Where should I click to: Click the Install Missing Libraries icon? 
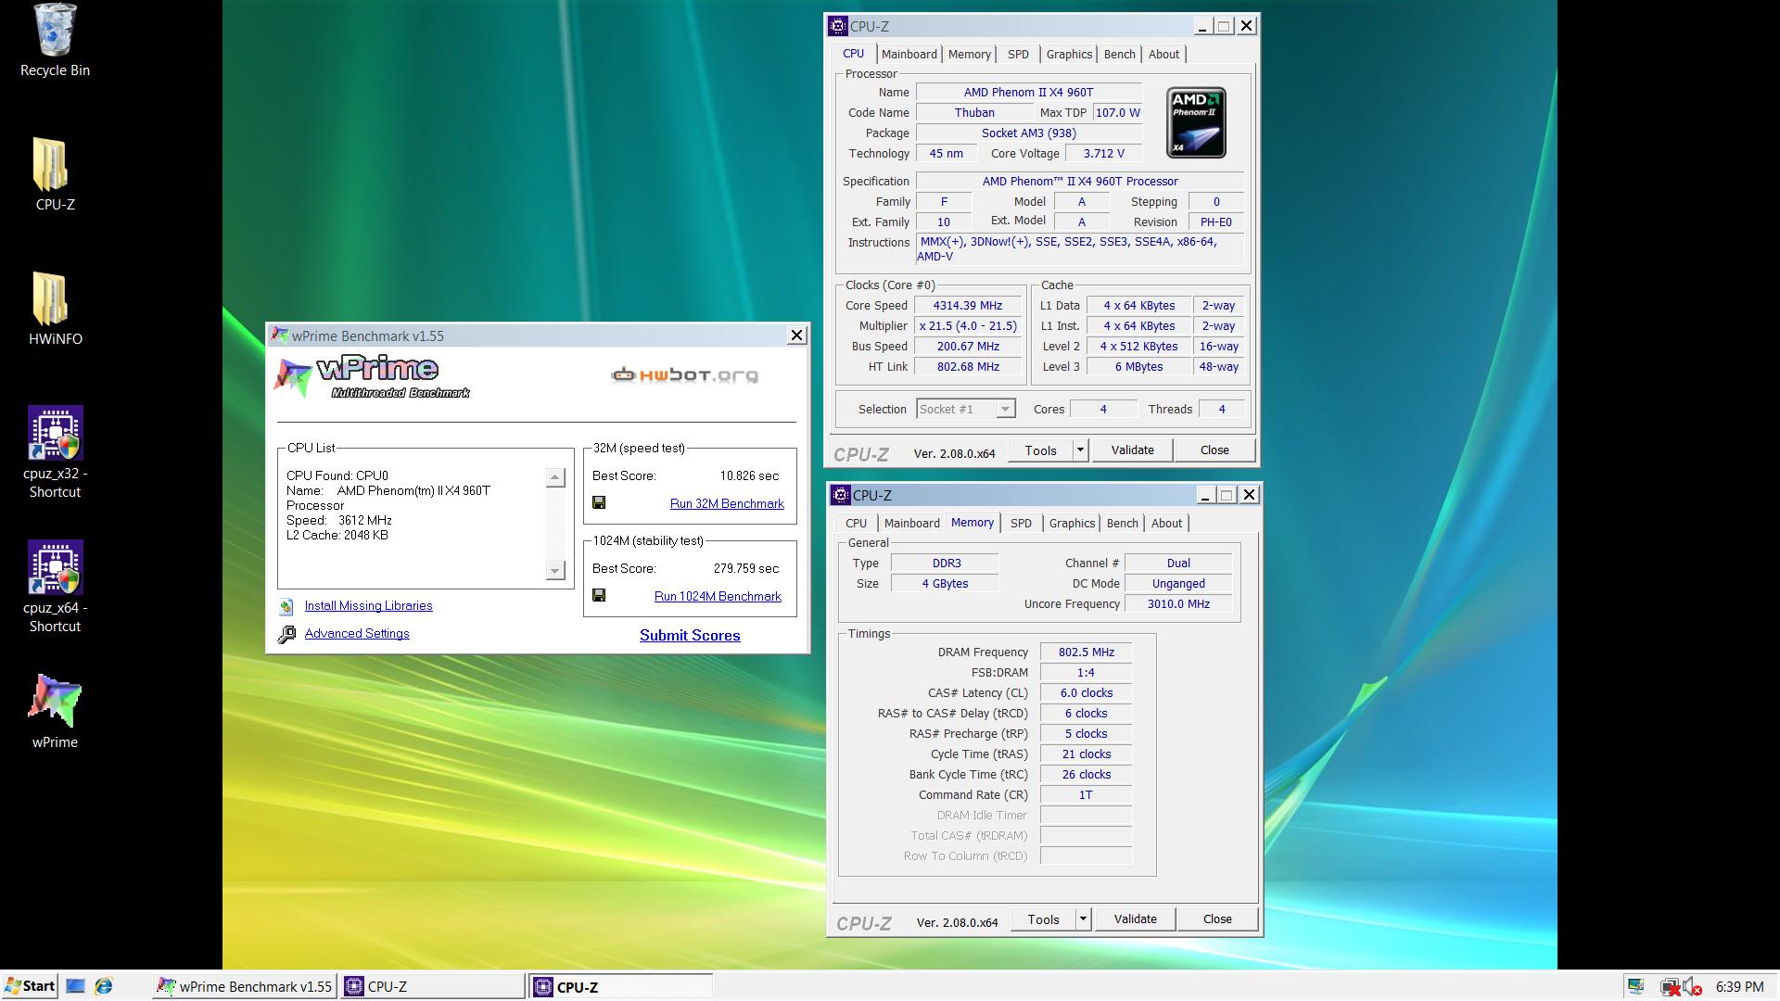(x=286, y=606)
